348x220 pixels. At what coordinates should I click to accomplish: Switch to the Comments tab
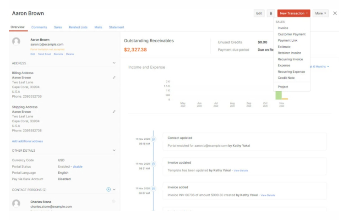(x=39, y=27)
